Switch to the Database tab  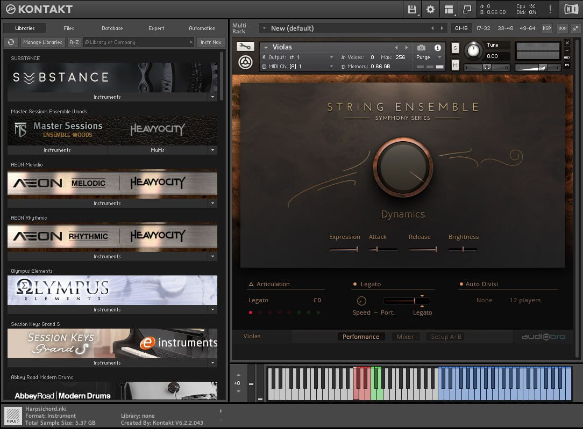pyautogui.click(x=112, y=28)
